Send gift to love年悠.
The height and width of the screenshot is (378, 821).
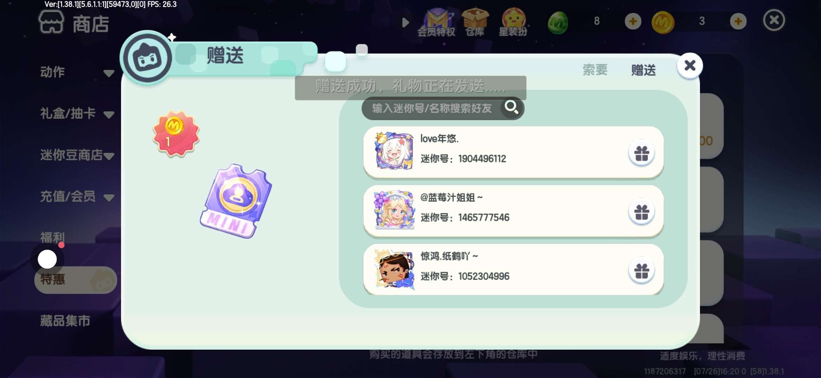tap(641, 153)
